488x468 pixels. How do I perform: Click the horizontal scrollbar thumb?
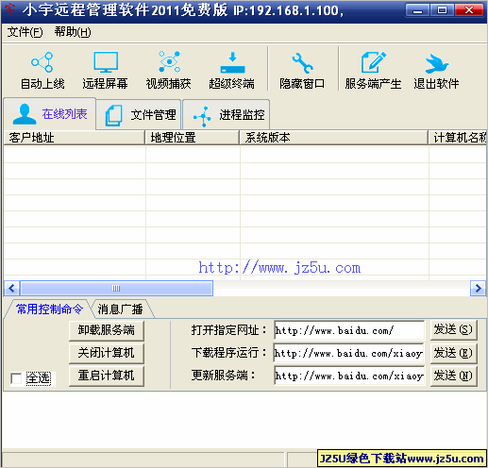click(116, 288)
